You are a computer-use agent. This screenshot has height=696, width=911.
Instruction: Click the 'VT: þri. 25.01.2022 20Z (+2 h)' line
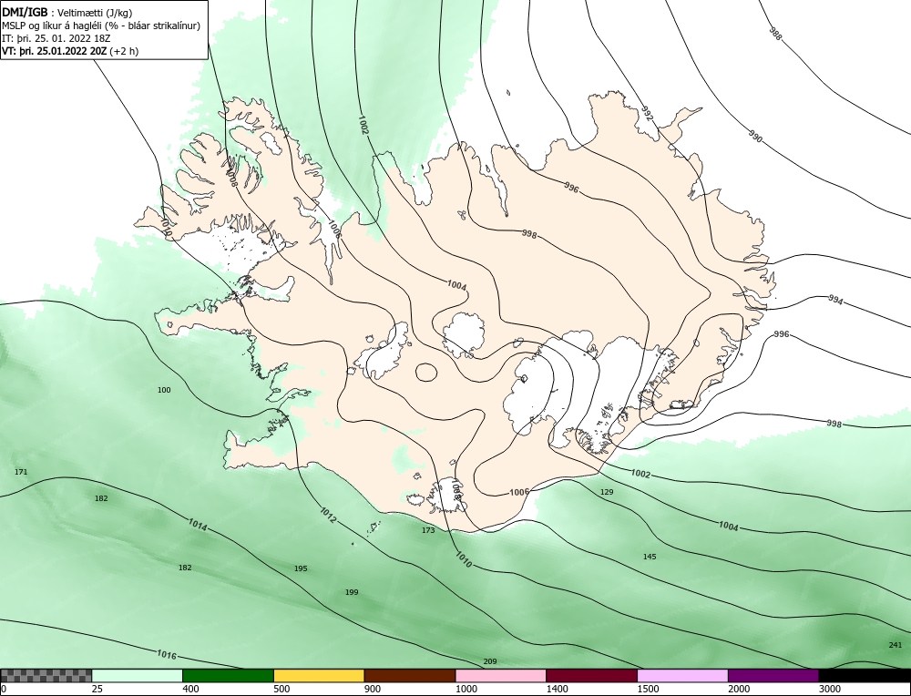coord(70,51)
